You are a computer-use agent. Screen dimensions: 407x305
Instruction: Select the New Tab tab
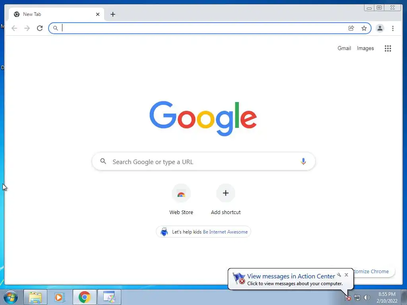click(56, 14)
